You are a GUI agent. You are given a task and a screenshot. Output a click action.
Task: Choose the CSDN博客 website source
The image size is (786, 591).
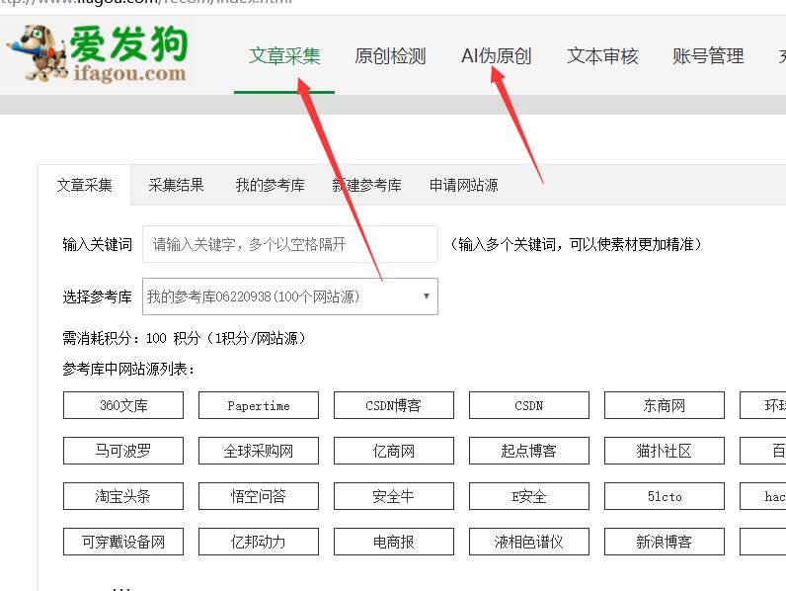(x=394, y=405)
